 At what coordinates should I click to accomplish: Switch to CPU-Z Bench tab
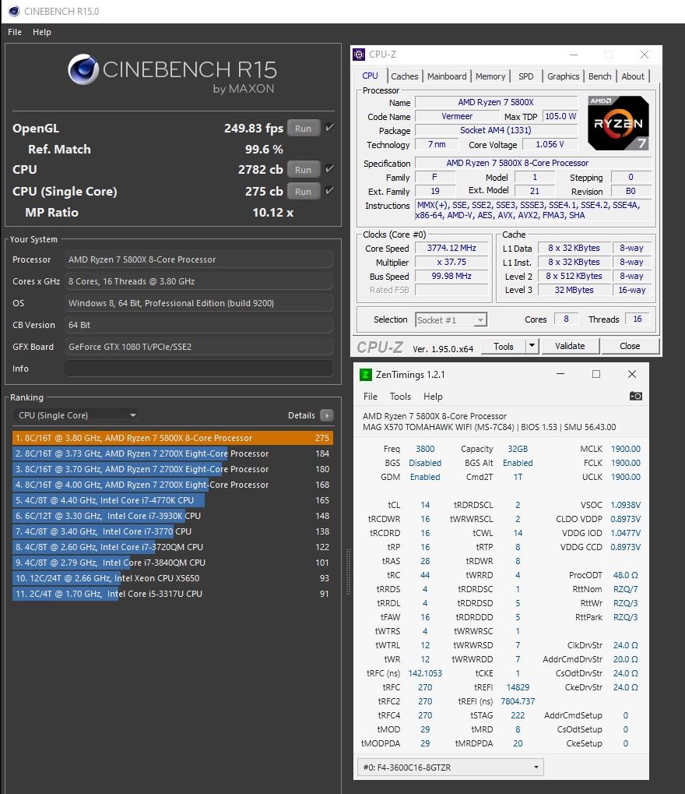(x=600, y=76)
